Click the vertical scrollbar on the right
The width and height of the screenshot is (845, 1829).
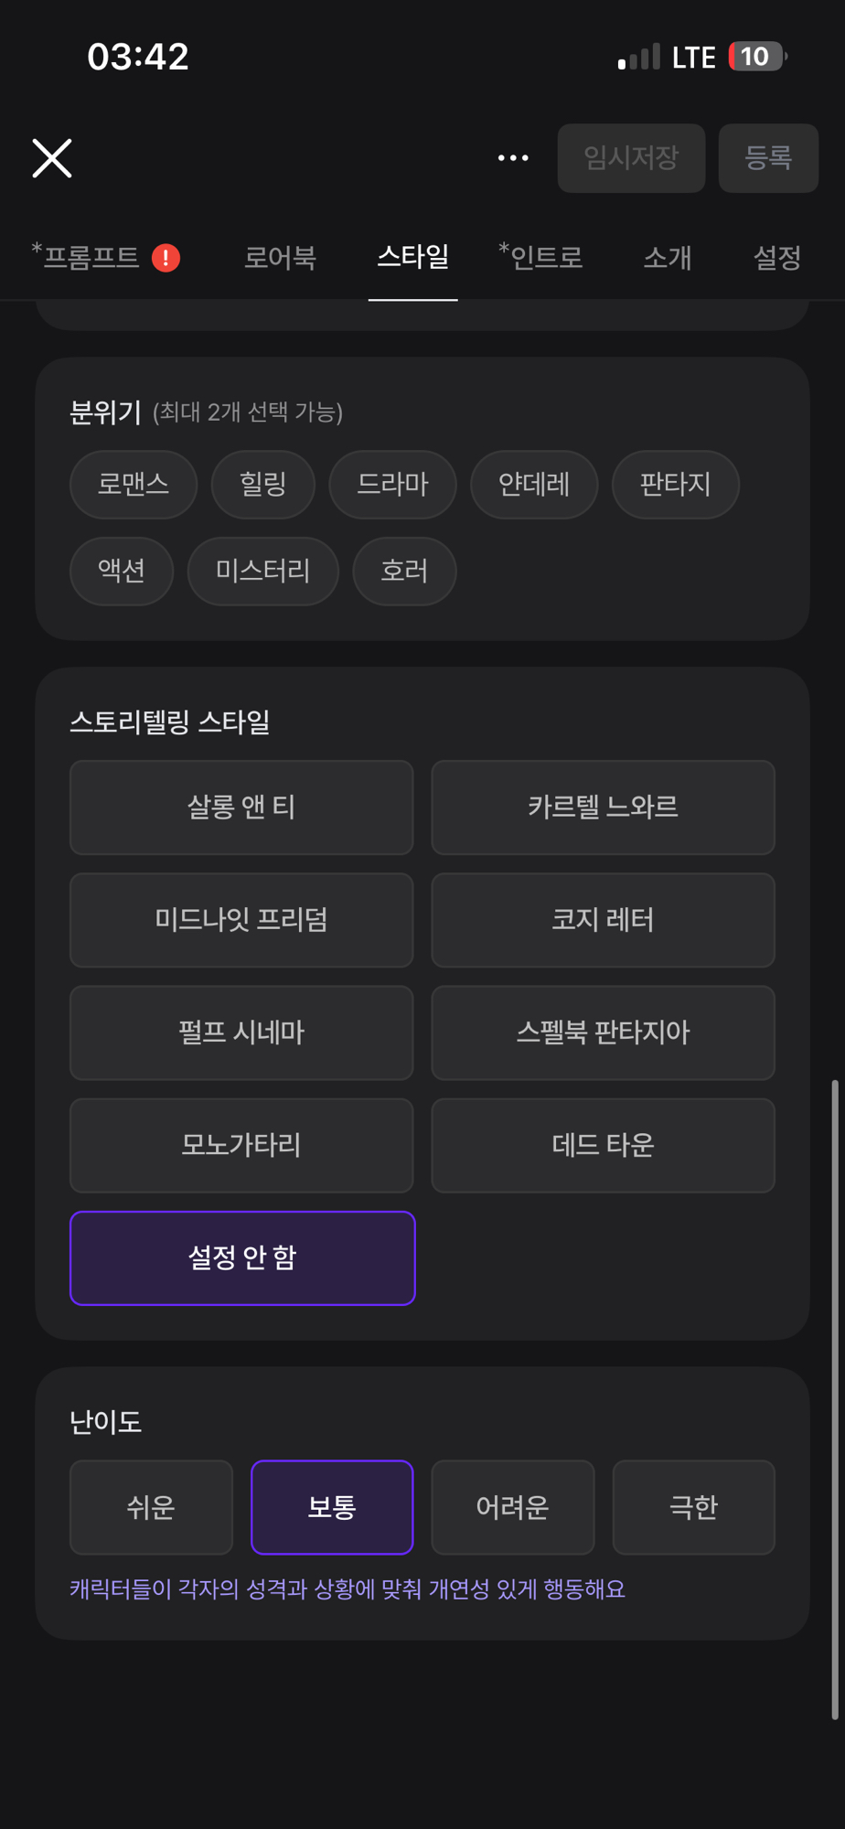[834, 1399]
